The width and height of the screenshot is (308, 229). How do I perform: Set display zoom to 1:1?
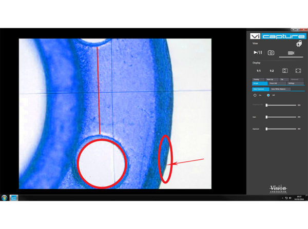(258, 70)
